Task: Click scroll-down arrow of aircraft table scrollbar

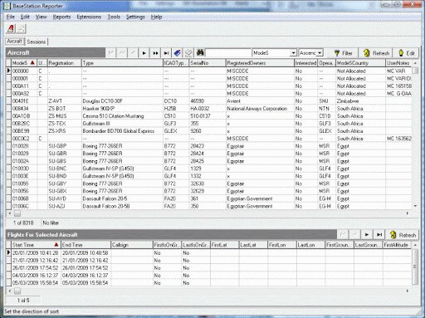Action: pyautogui.click(x=415, y=206)
